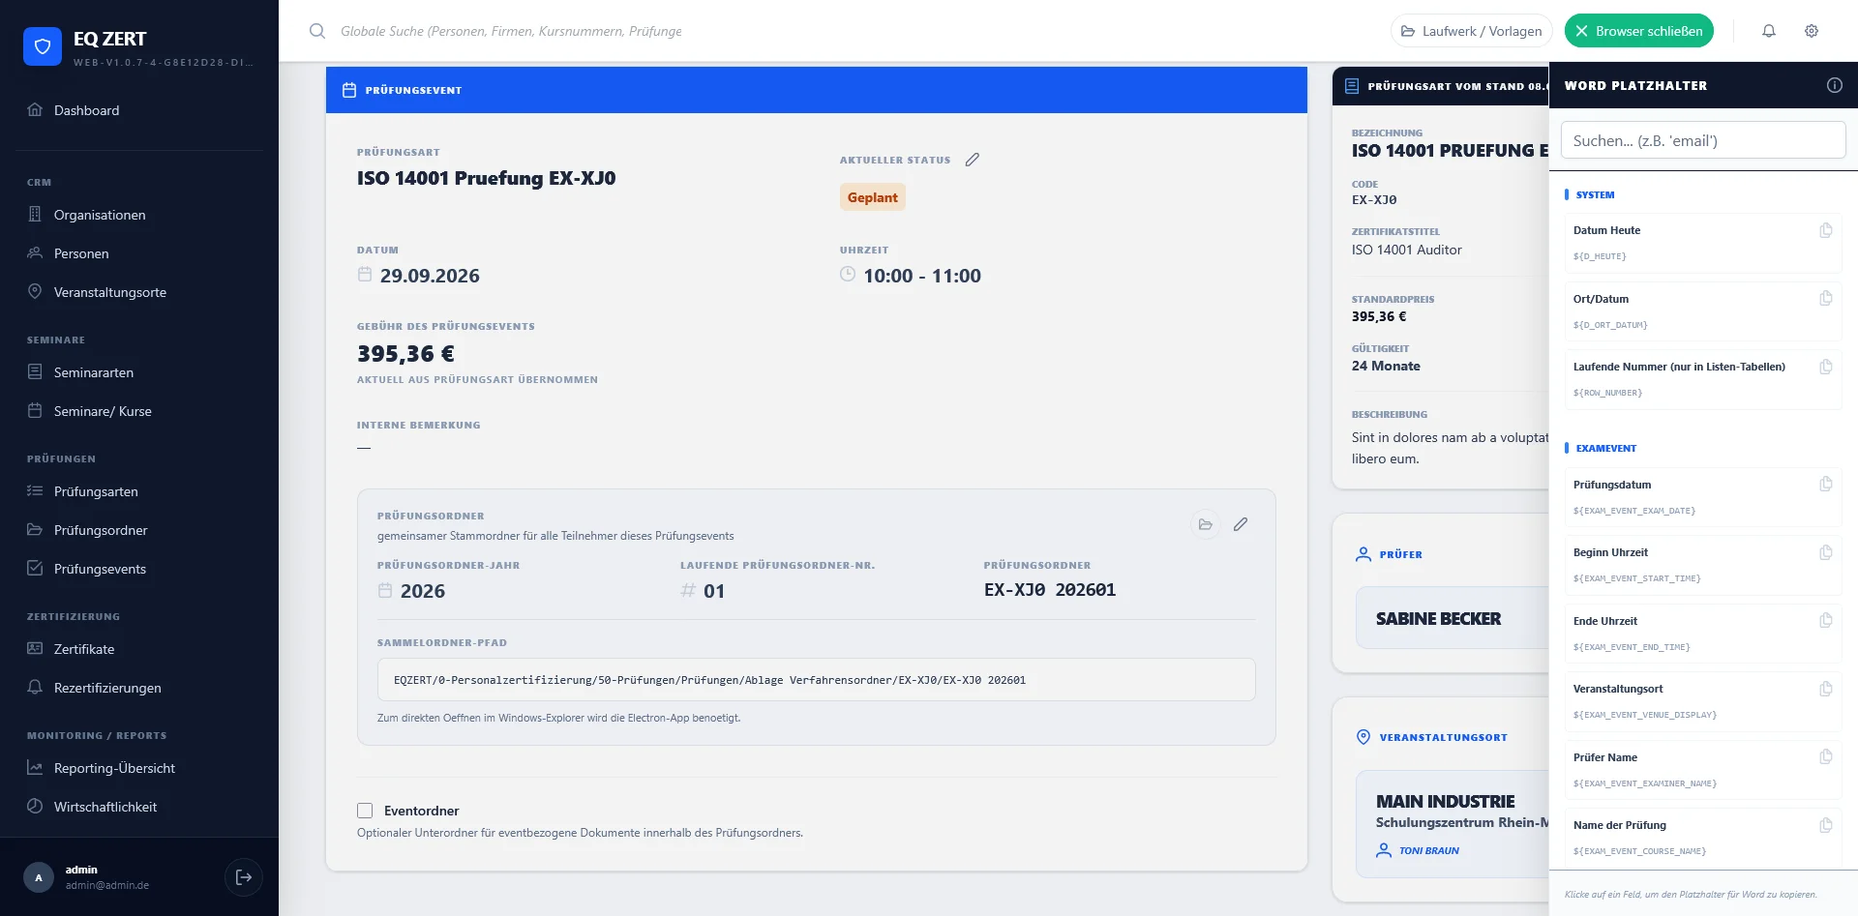
Task: Open Seminararten
Action: [139, 372]
